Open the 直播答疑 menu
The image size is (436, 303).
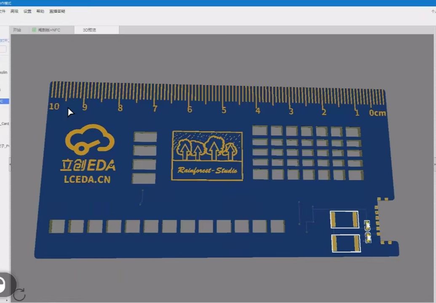click(x=57, y=11)
